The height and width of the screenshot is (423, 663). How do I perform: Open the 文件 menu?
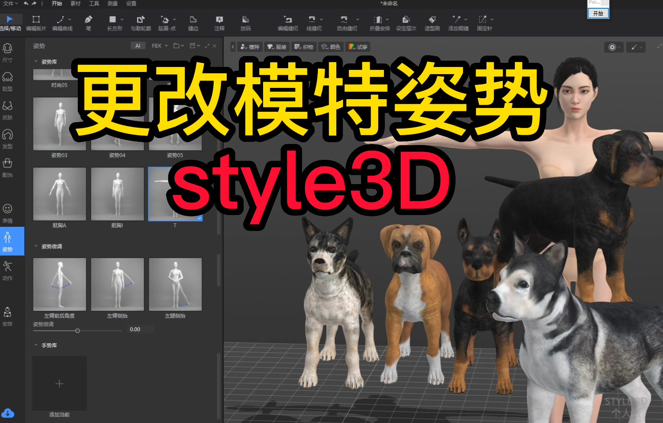[x=10, y=3]
